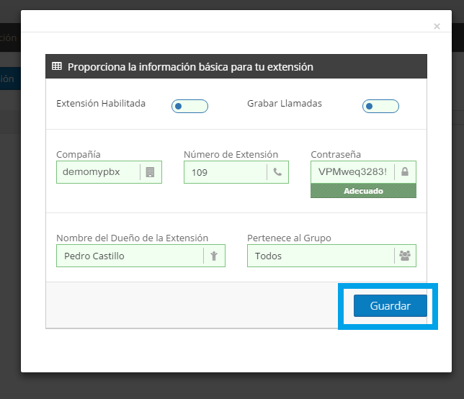The width and height of the screenshot is (464, 399).
Task: Click the Extensión Habilitada label
Action: click(x=101, y=103)
